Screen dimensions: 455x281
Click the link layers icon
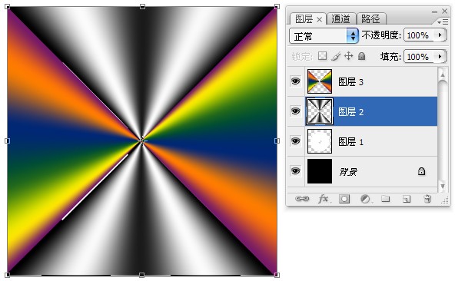click(302, 199)
